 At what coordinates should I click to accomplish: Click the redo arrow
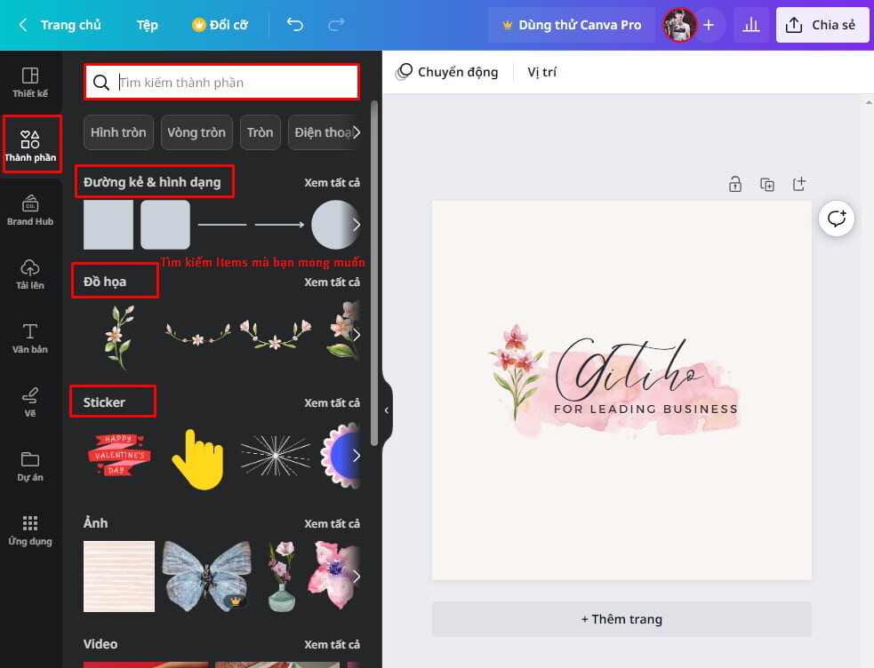click(336, 25)
